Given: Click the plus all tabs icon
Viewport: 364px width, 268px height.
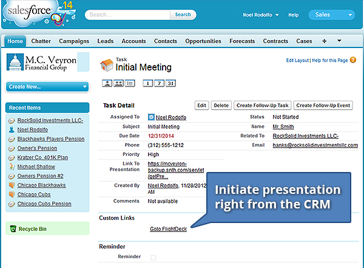Looking at the screenshot, I should click(325, 41).
